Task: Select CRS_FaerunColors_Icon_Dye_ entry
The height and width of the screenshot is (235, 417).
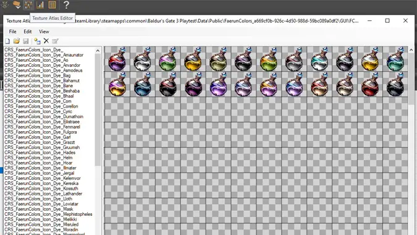Action: (x=34, y=49)
